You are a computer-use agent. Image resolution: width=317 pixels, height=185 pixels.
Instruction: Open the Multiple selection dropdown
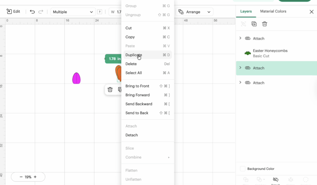73,11
